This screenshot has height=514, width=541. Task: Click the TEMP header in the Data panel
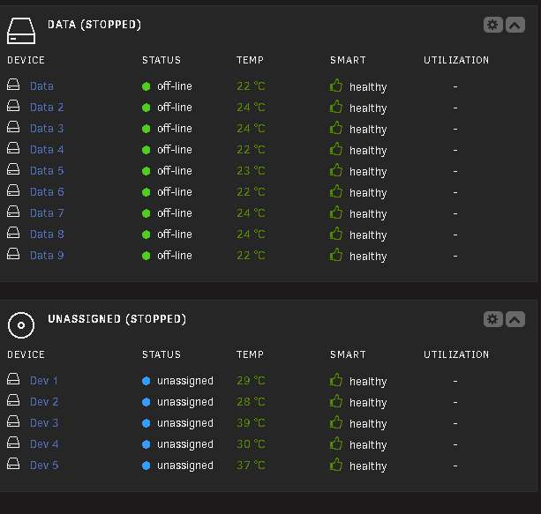[250, 60]
